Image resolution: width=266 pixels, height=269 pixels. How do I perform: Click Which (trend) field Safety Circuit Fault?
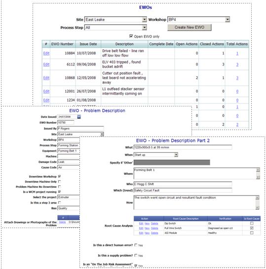(183, 190)
